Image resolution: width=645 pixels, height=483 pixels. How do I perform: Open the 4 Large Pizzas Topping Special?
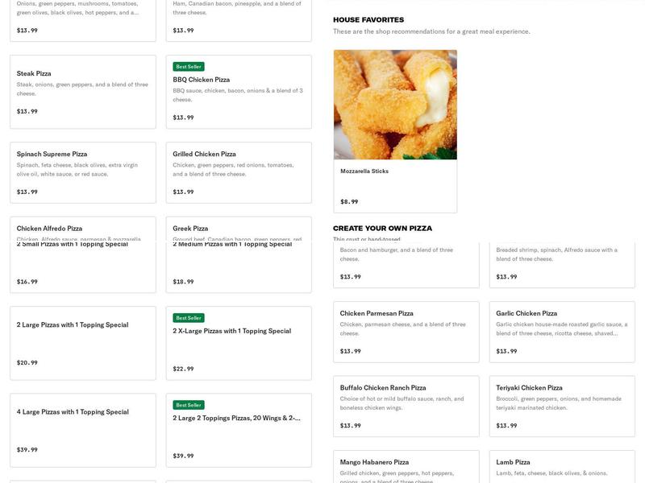83,431
